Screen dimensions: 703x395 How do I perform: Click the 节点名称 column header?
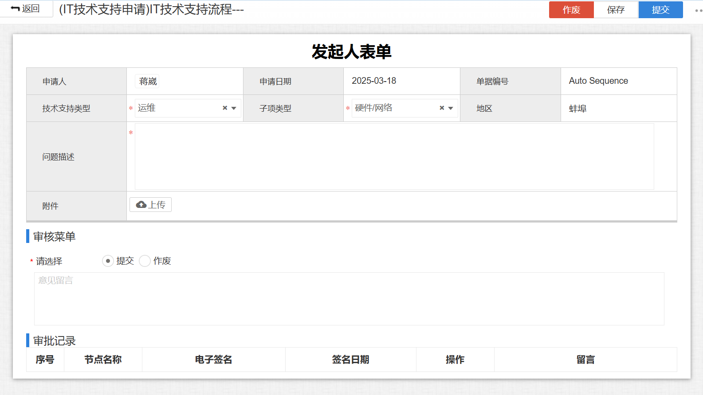[x=103, y=360]
